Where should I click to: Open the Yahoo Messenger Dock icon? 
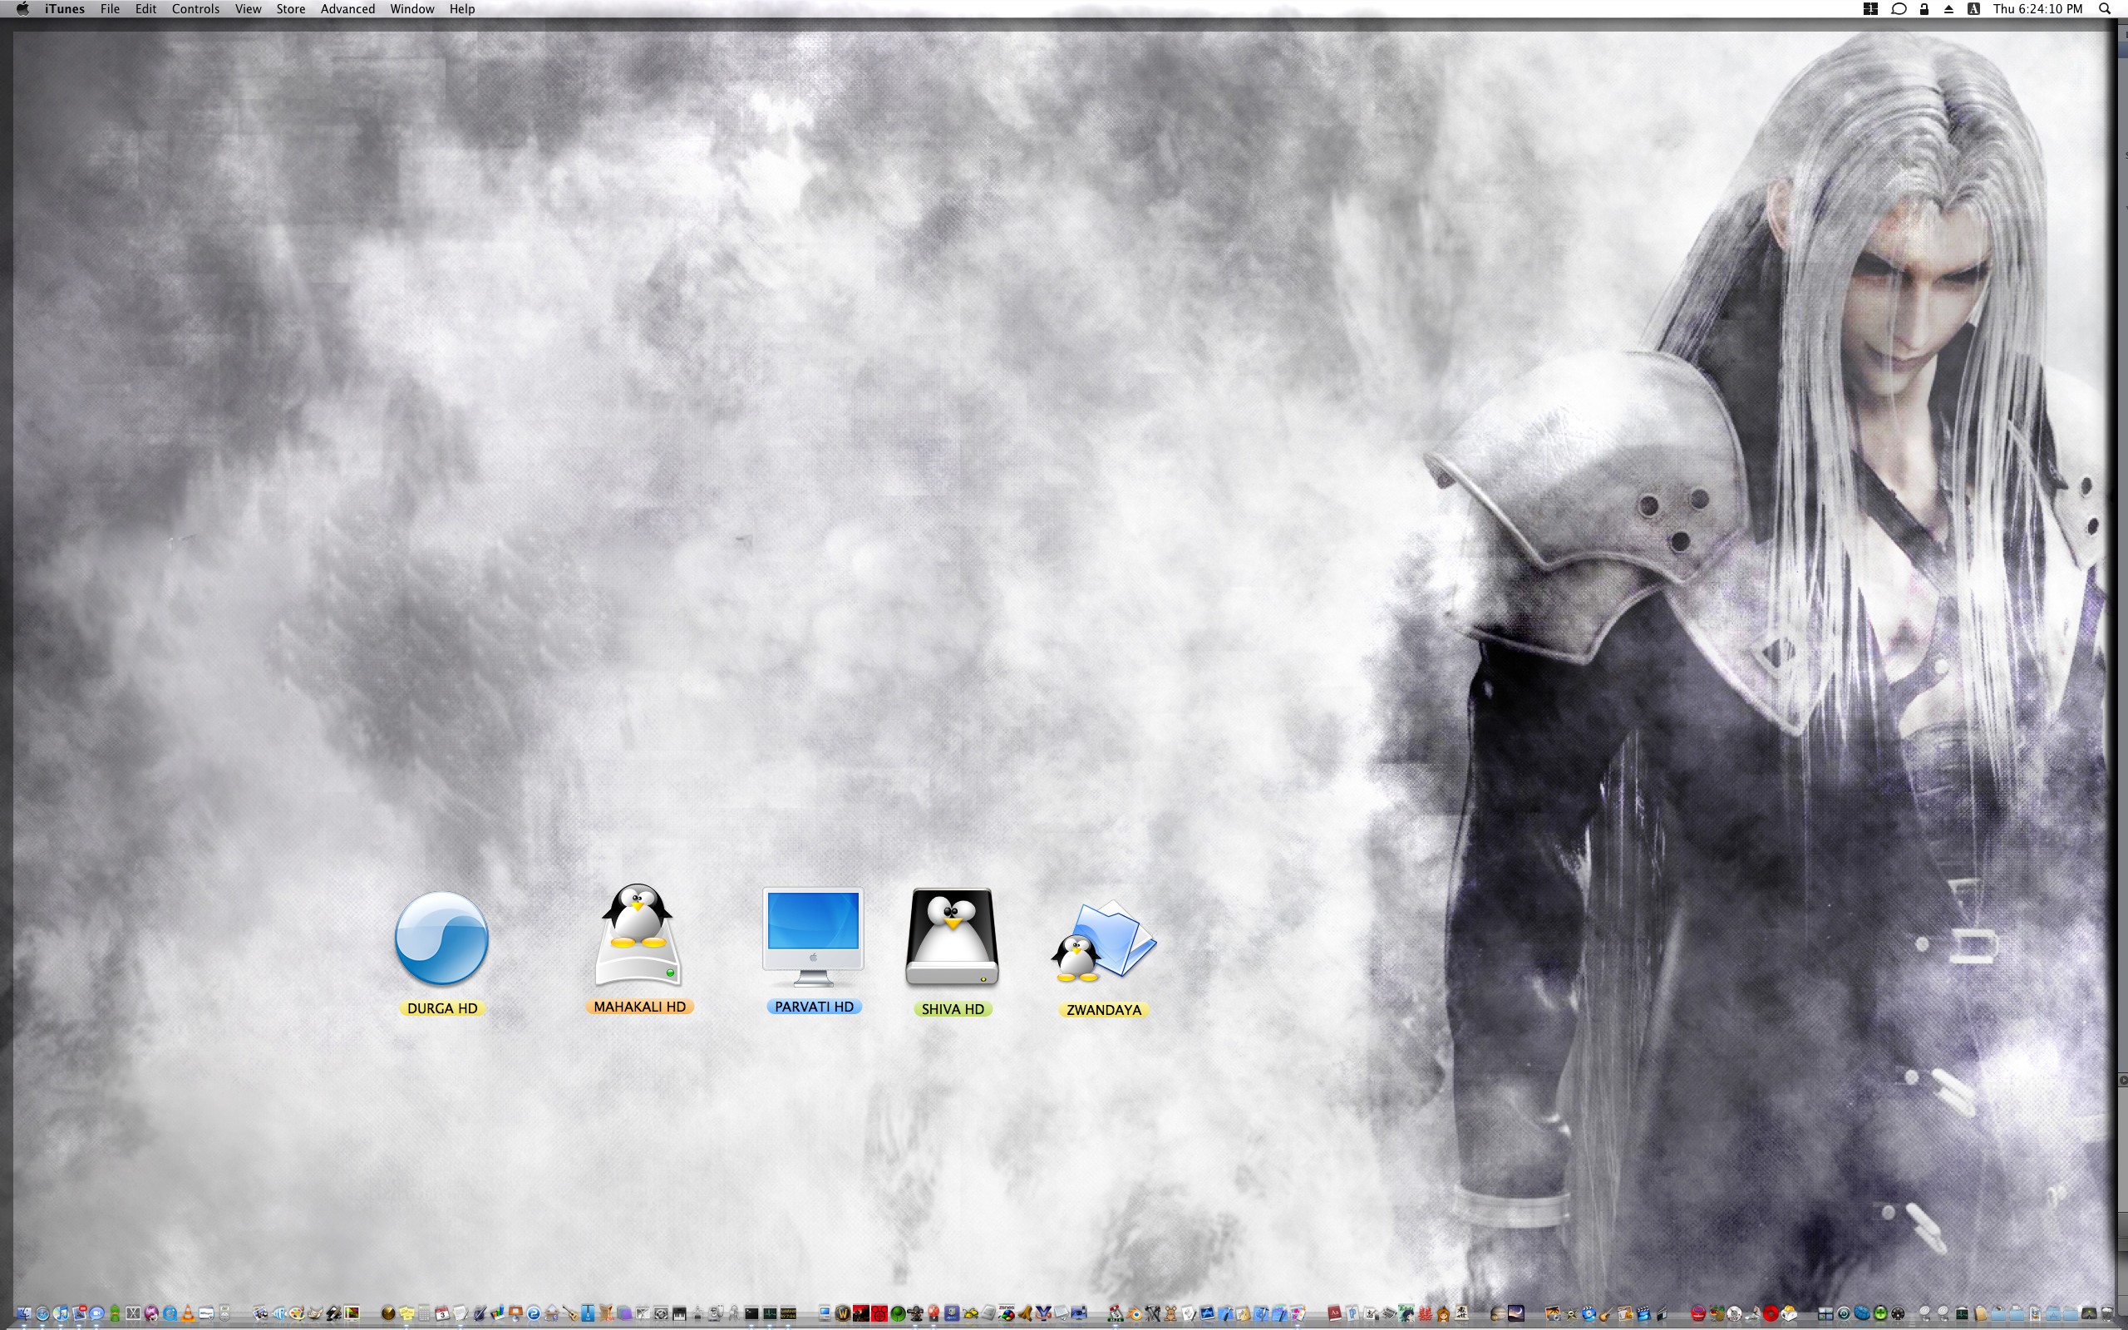1043,1313
